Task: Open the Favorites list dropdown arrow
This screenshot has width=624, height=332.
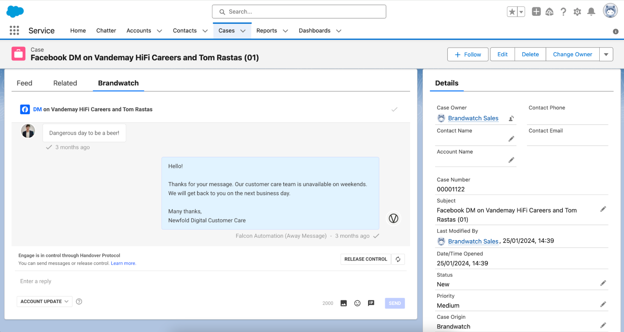Action: [x=521, y=12]
